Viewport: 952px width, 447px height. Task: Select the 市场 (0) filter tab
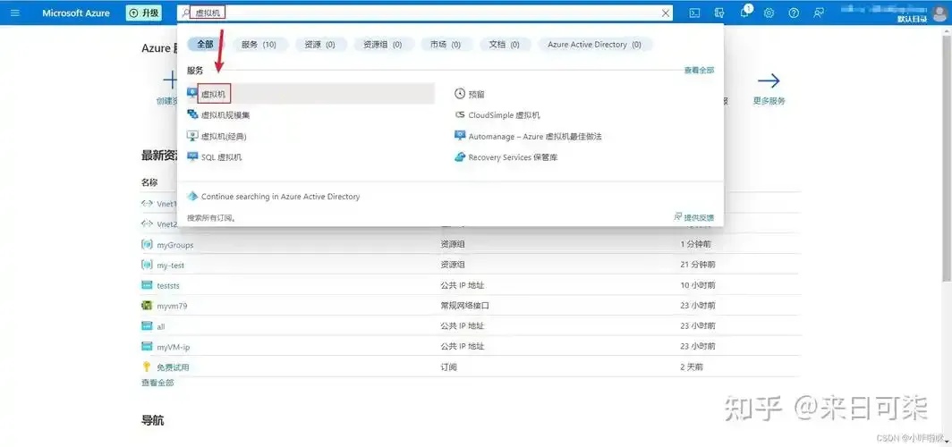tap(446, 45)
